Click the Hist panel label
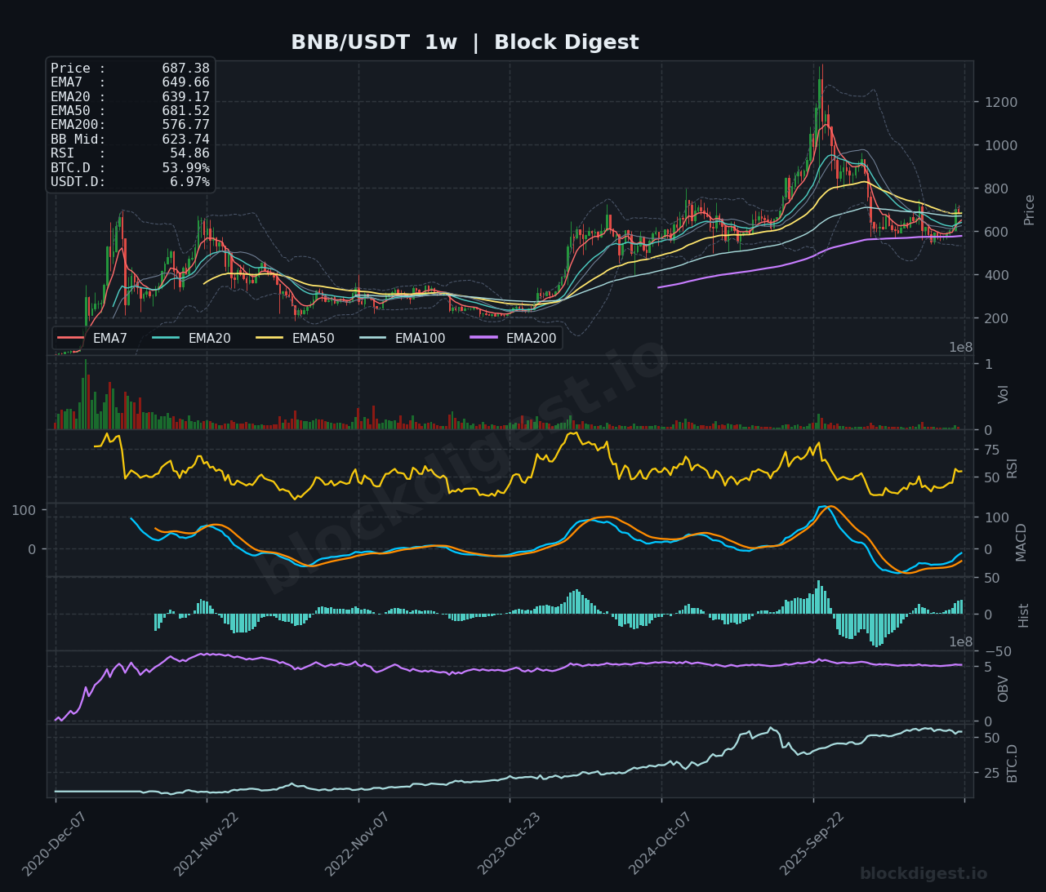Viewport: 1046px width, 892px height. click(1023, 615)
